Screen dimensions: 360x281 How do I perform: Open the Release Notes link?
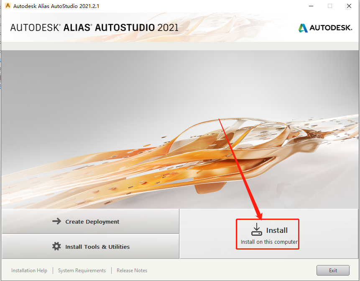(132, 271)
